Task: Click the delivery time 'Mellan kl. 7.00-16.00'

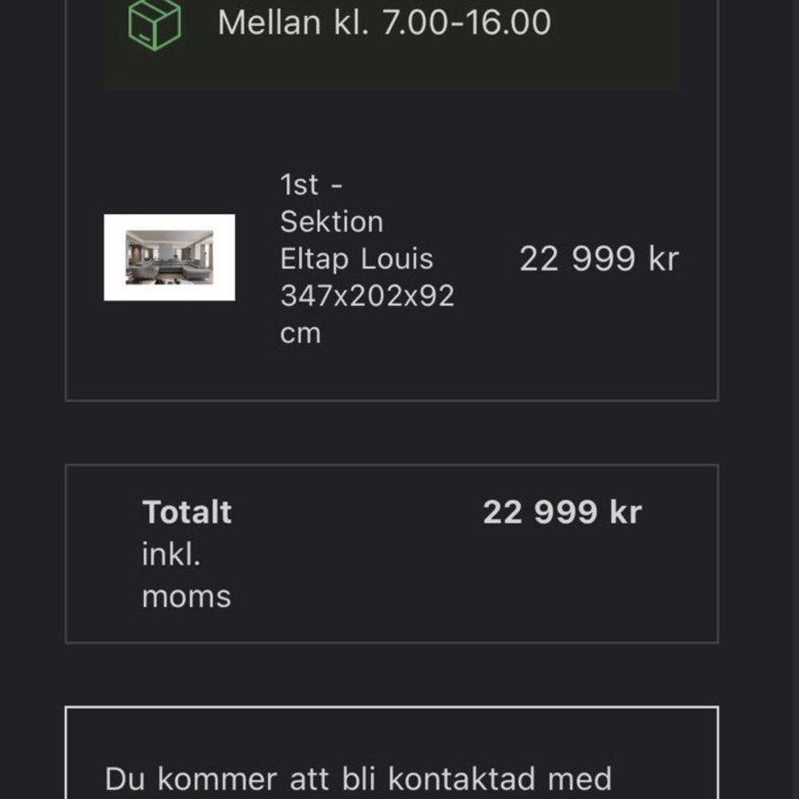Action: click(384, 23)
